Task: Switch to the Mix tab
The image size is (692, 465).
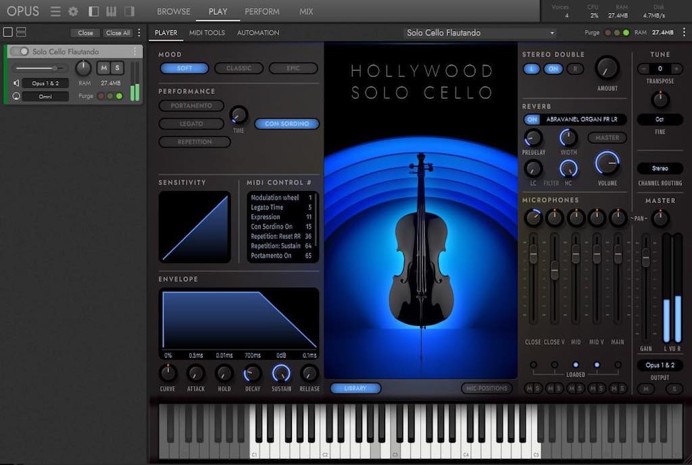Action: click(306, 11)
